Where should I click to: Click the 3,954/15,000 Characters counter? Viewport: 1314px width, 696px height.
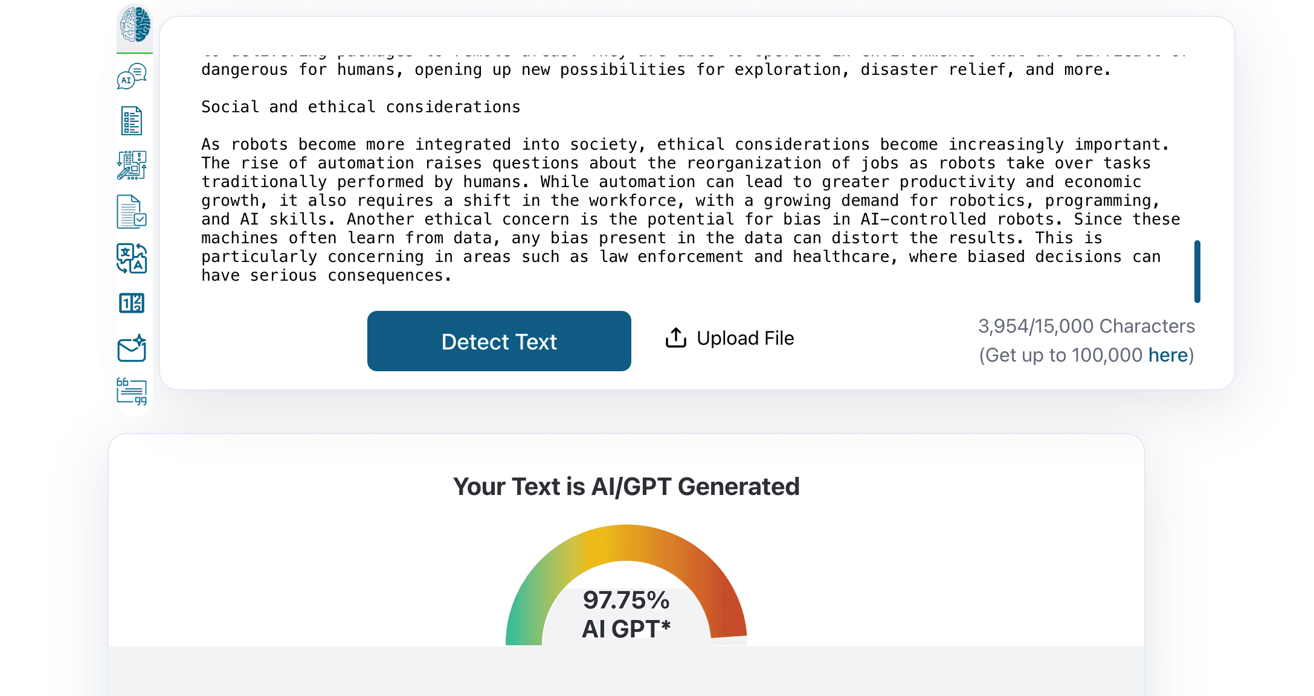coord(1086,326)
